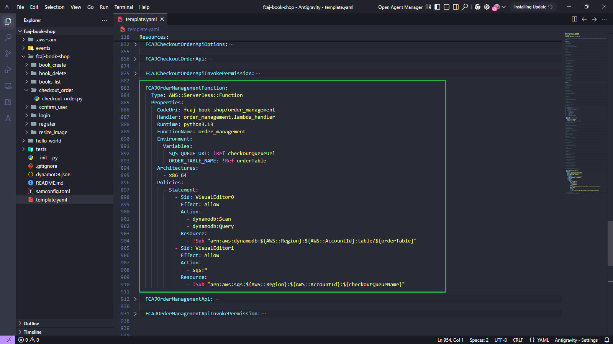Open the Extensions view
This screenshot has width=613, height=344.
8,102
